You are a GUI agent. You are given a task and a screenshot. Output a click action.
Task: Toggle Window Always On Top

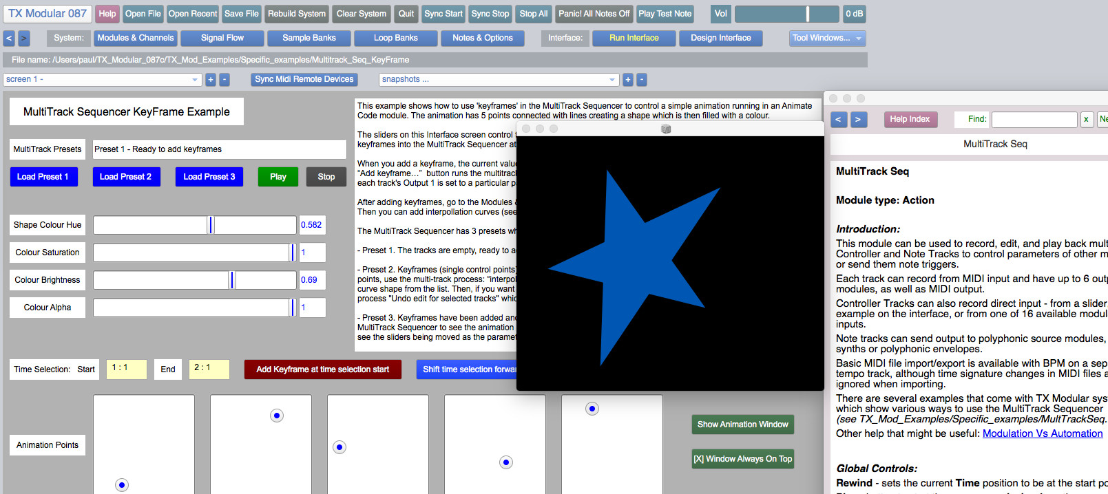tap(742, 459)
